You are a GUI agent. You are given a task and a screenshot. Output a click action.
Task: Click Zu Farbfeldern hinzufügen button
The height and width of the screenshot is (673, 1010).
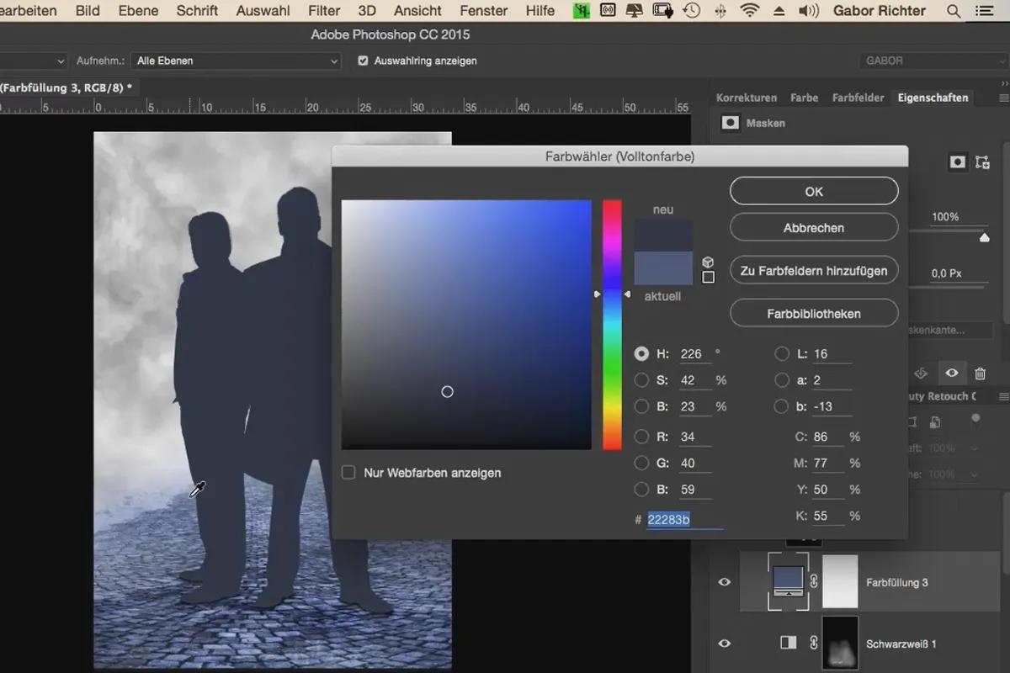point(814,271)
